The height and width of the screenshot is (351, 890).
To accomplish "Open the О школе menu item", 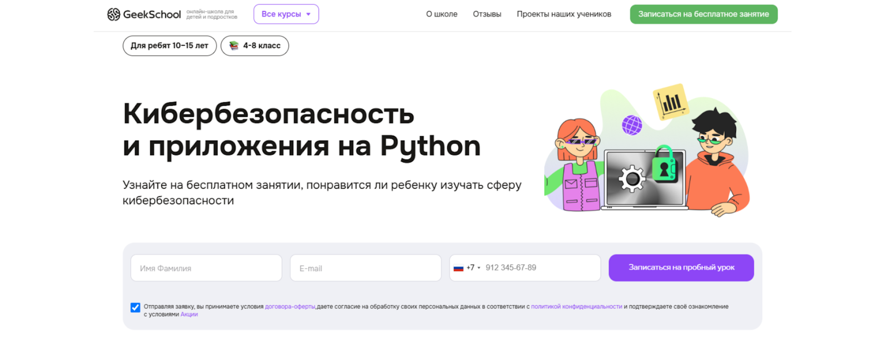I will (442, 14).
